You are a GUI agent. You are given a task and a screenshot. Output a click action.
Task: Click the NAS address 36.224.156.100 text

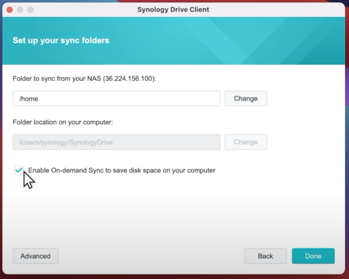pyautogui.click(x=129, y=78)
